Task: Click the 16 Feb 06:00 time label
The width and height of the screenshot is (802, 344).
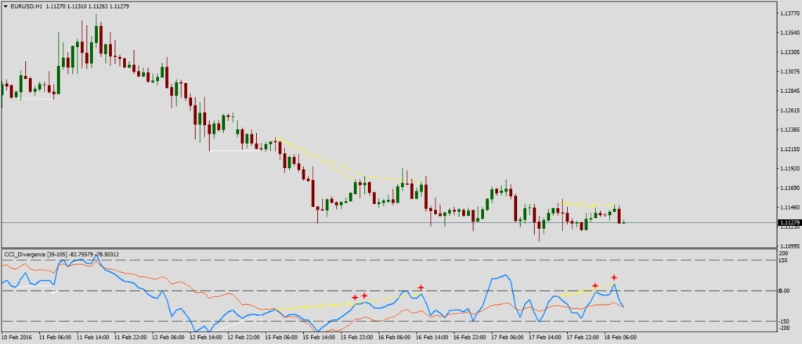Action: click(x=395, y=337)
